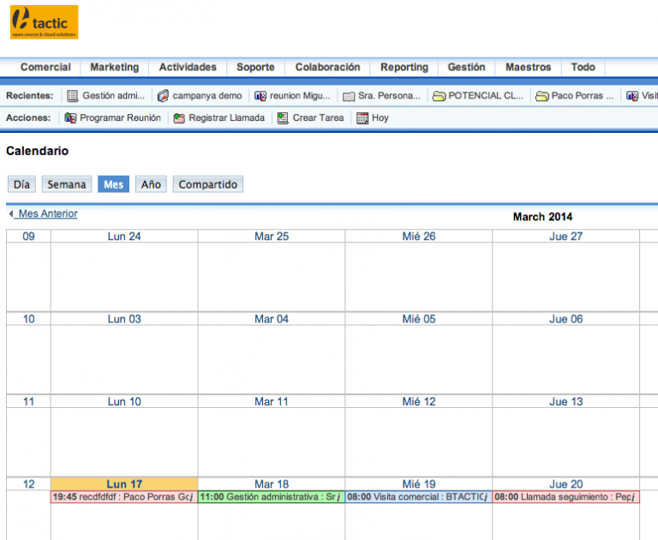
Task: Open day Lun 10
Action: (x=124, y=402)
